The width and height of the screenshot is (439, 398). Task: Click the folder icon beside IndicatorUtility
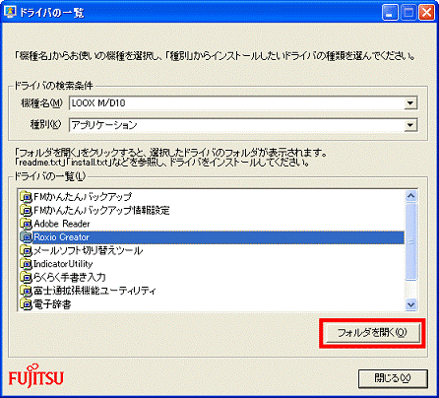pos(26,264)
